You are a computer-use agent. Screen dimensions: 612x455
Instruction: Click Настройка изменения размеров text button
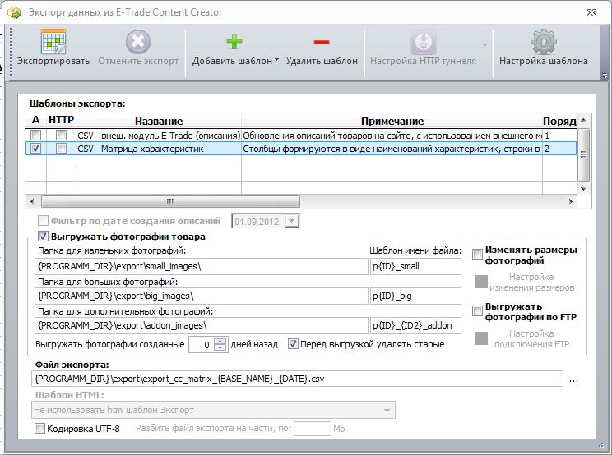click(x=531, y=282)
